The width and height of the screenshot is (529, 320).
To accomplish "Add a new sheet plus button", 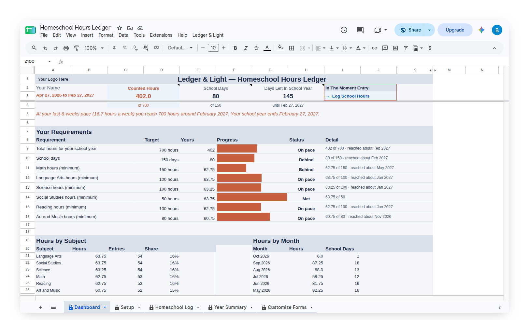I will click(x=40, y=307).
